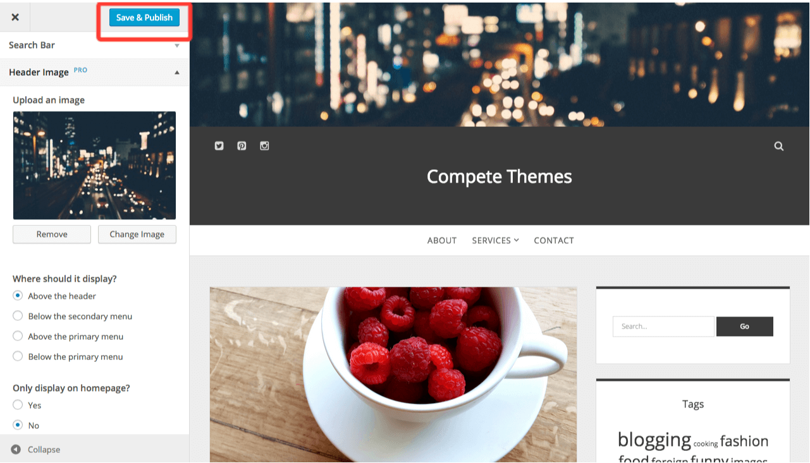Click the Pinterest social icon
The image size is (810, 463).
pyautogui.click(x=242, y=146)
